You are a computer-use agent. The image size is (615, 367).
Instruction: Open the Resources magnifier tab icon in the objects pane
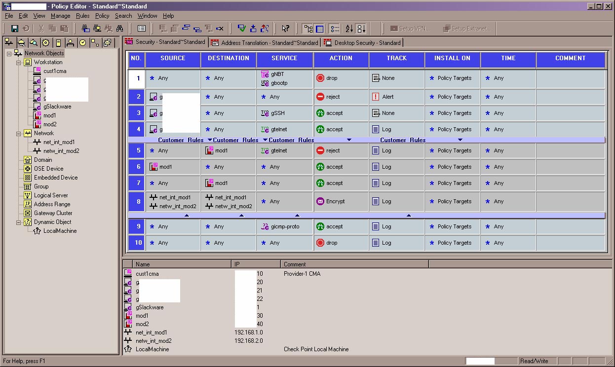click(34, 43)
